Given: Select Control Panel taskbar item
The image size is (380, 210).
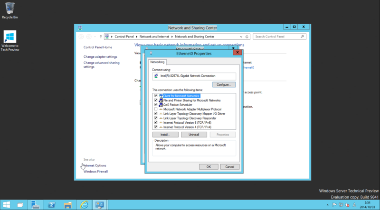Looking at the screenshot, I should [100, 205].
